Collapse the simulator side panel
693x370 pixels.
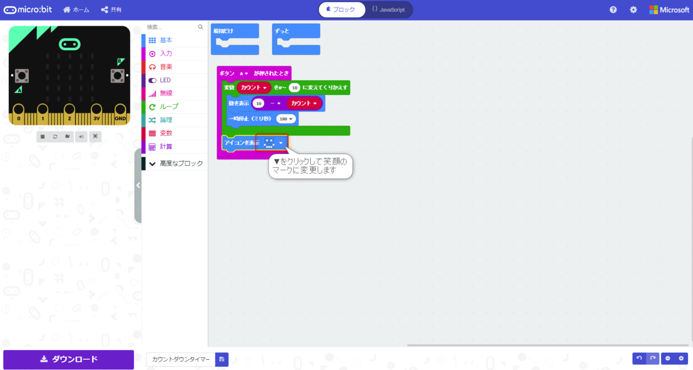(138, 185)
